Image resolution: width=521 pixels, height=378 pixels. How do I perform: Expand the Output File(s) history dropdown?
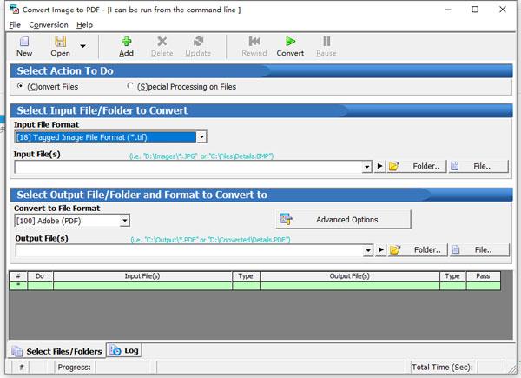(x=368, y=250)
